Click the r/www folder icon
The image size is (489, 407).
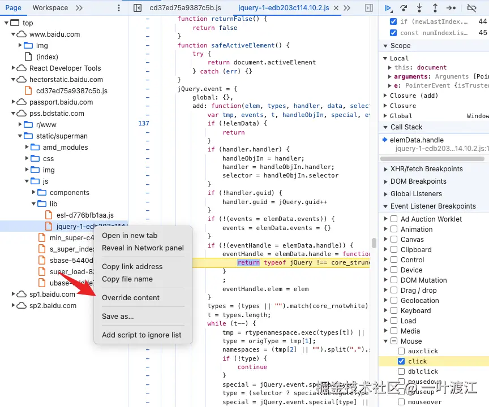pos(28,124)
